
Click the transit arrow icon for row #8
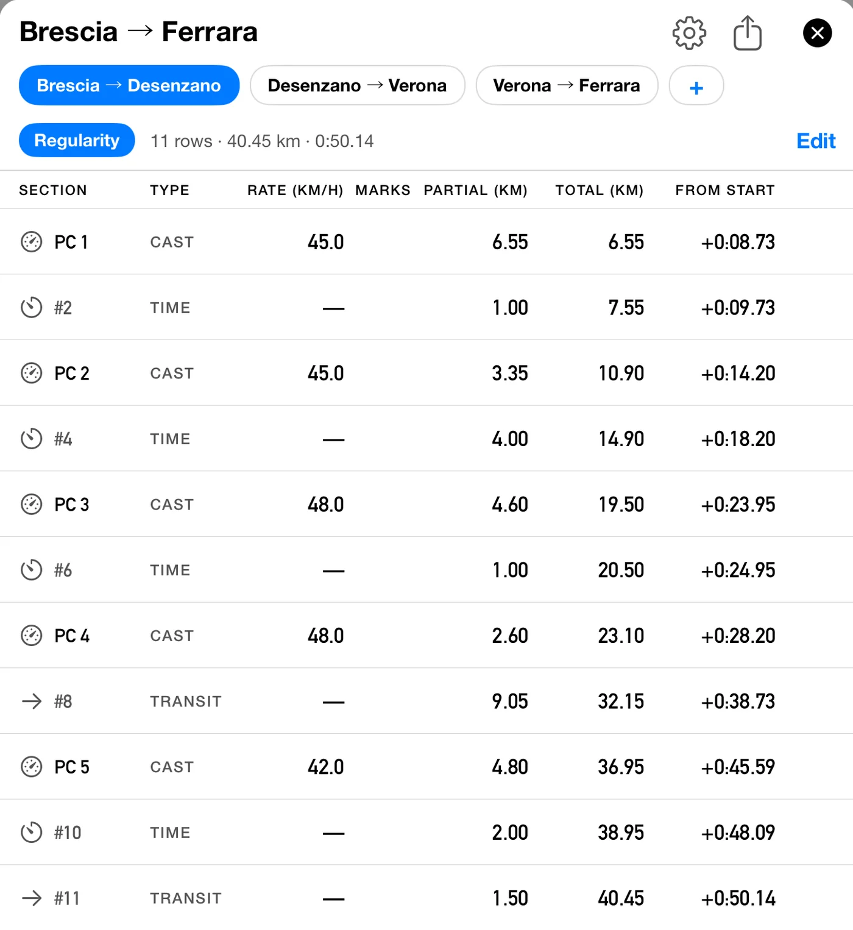click(x=32, y=701)
